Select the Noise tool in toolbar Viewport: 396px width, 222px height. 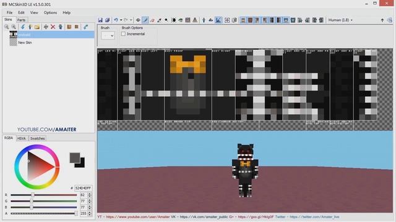click(187, 20)
